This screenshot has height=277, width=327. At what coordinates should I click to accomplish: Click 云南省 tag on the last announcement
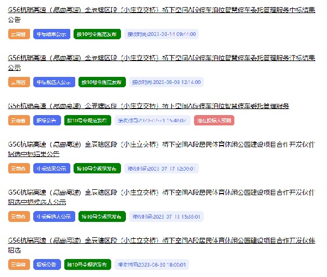19,264
